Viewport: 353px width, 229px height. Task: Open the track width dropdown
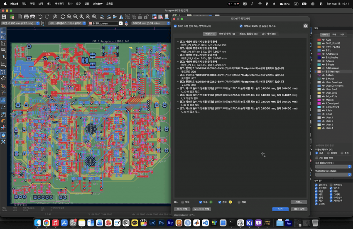pos(20,23)
